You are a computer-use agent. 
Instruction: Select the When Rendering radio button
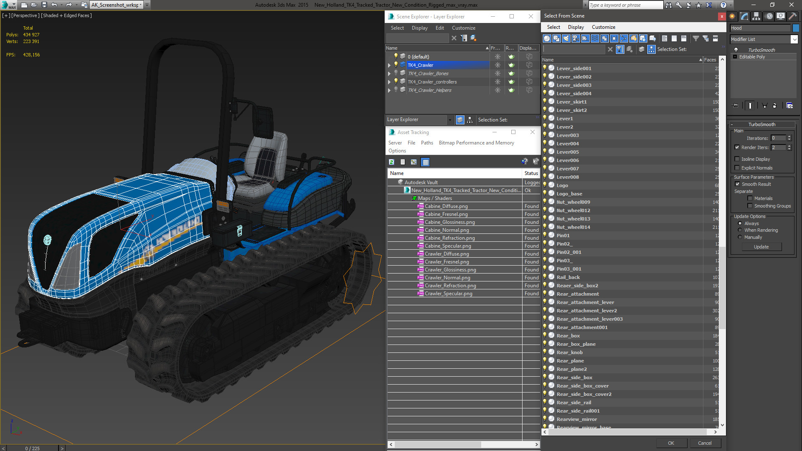[740, 230]
